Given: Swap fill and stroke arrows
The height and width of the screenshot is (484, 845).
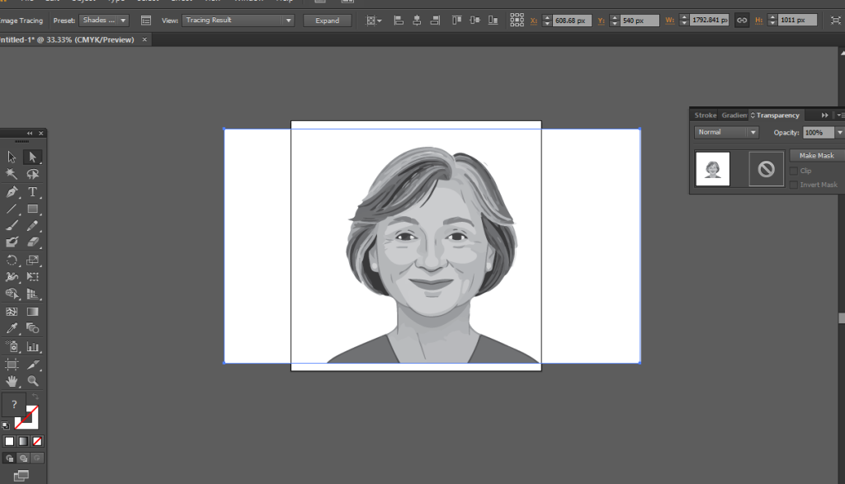Looking at the screenshot, I should click(x=35, y=397).
